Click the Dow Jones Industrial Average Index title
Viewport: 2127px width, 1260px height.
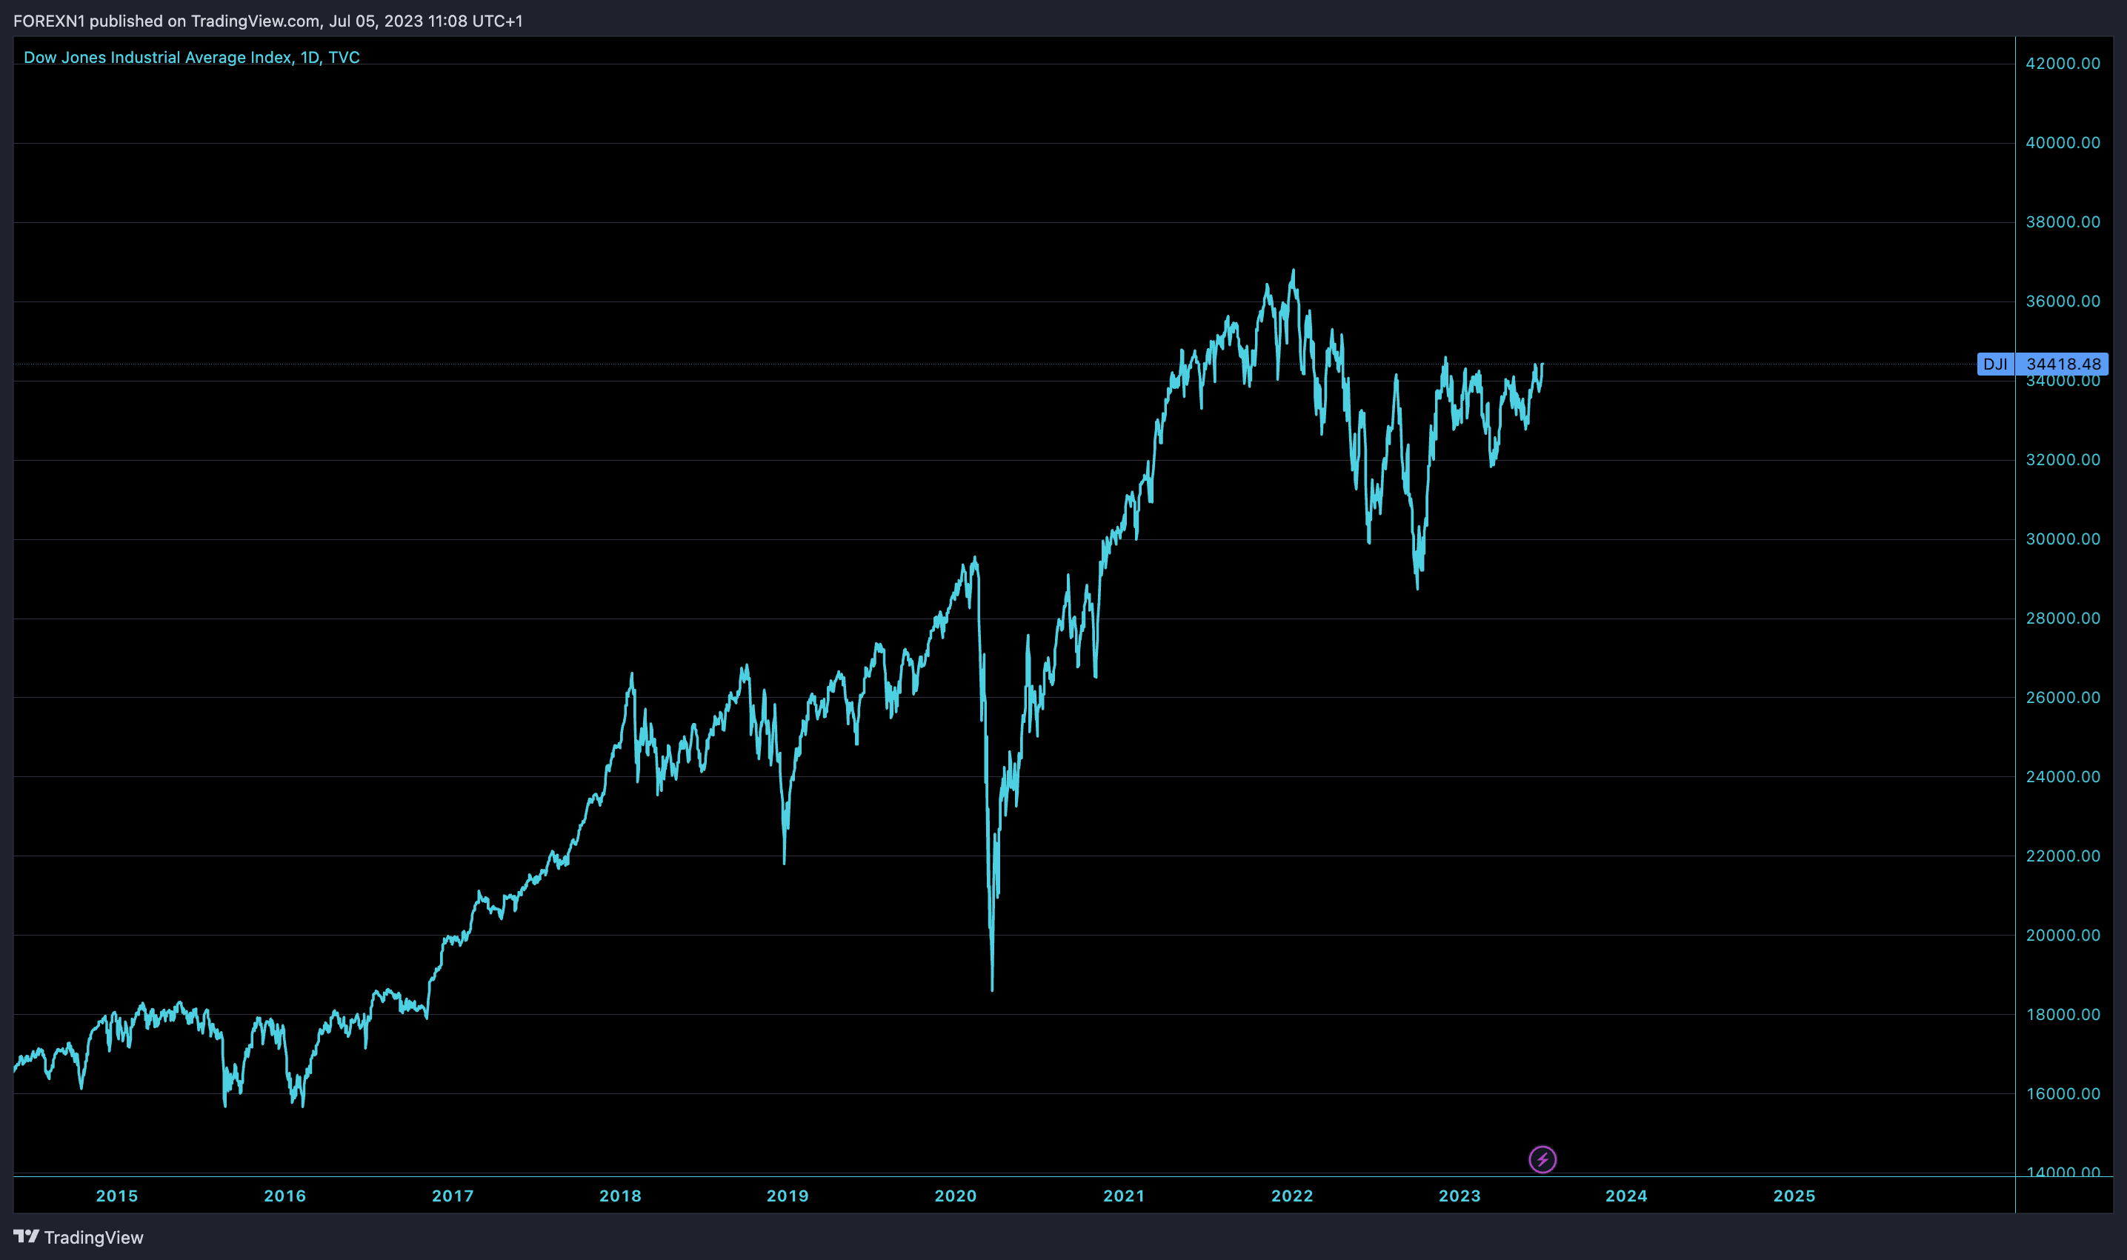[x=192, y=58]
